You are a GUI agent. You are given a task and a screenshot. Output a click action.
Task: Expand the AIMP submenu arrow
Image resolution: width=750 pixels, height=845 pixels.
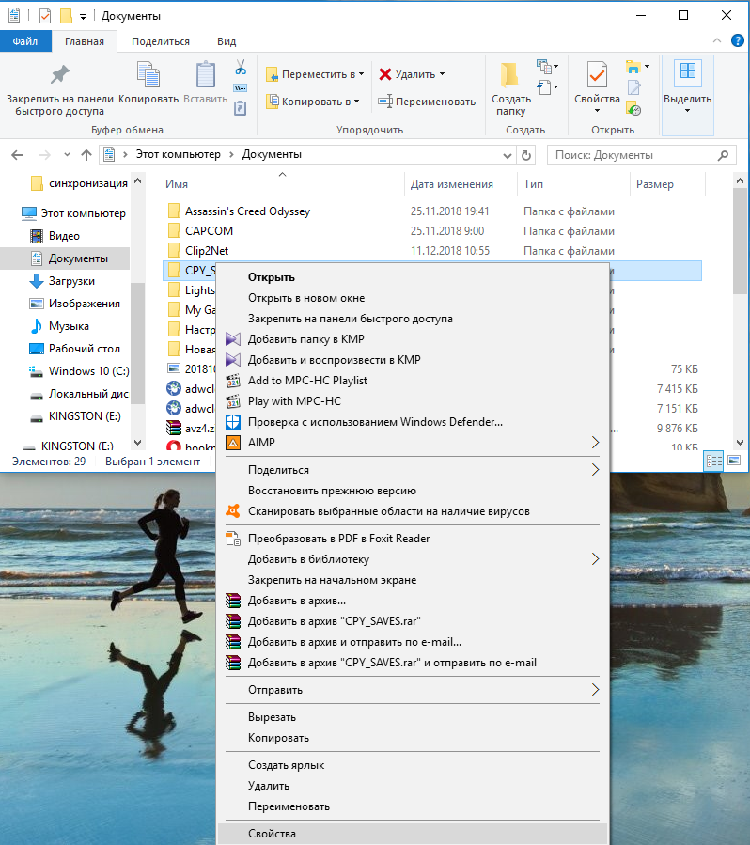pos(595,443)
